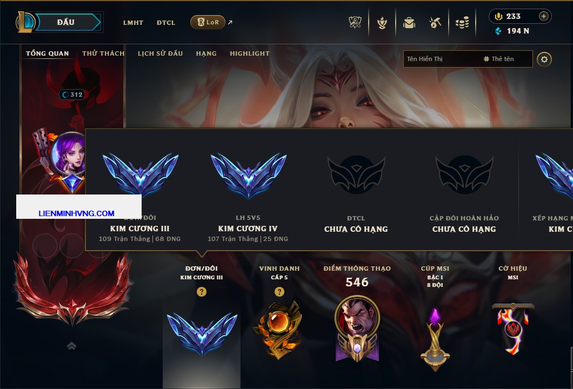Image resolution: width=573 pixels, height=389 pixels.
Task: Open the Store coins icon
Action: 462,23
